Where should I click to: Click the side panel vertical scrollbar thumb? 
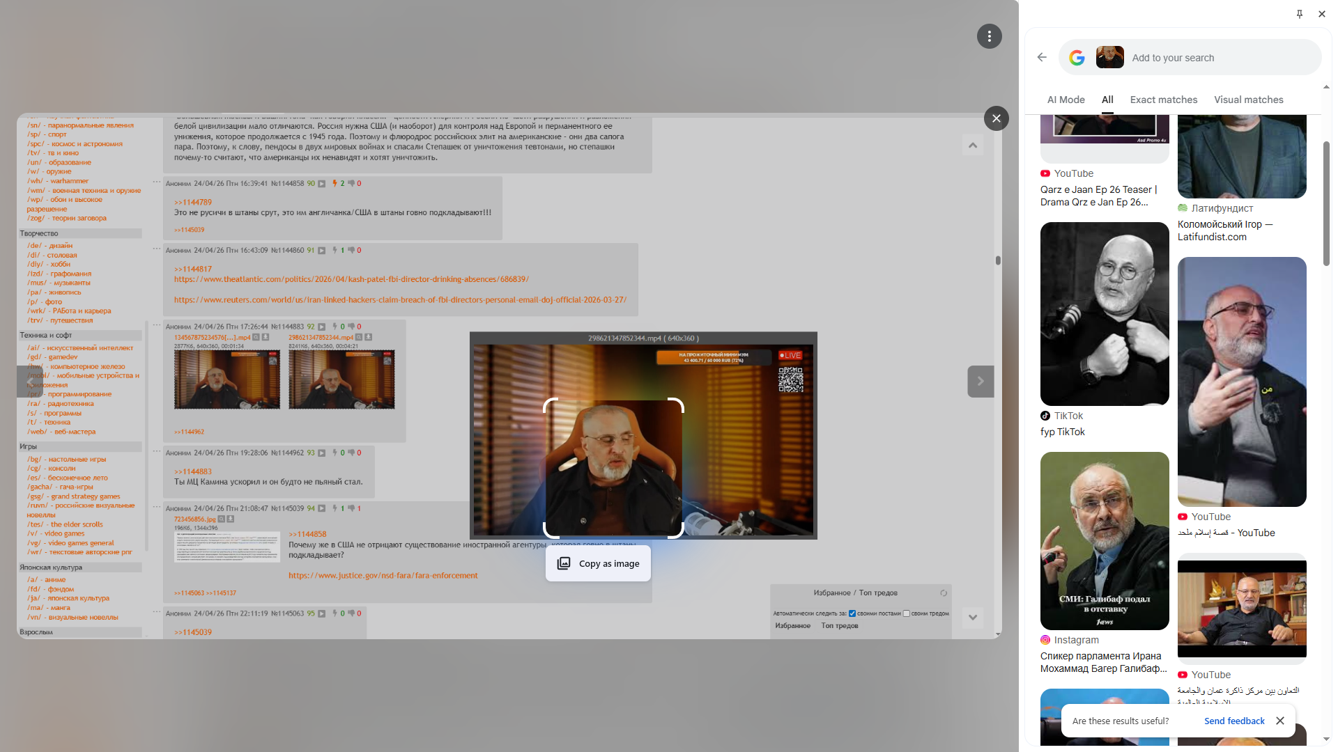tap(1326, 203)
